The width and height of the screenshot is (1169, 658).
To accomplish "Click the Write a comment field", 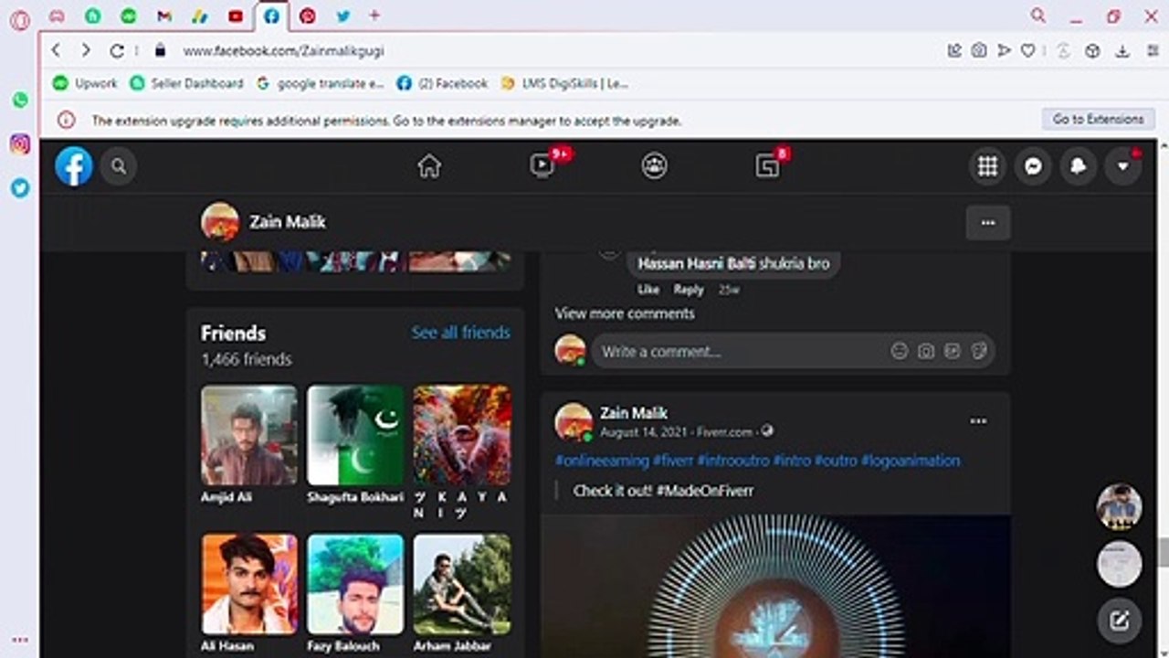I will coord(793,351).
